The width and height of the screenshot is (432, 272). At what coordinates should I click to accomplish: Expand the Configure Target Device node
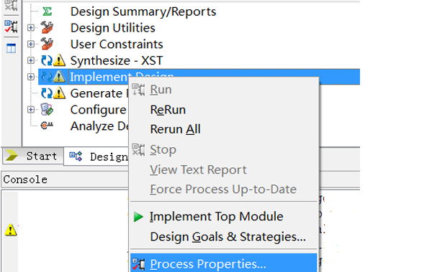pos(31,110)
